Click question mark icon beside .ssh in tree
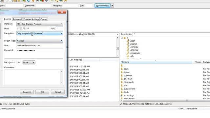 [x=128, y=56]
